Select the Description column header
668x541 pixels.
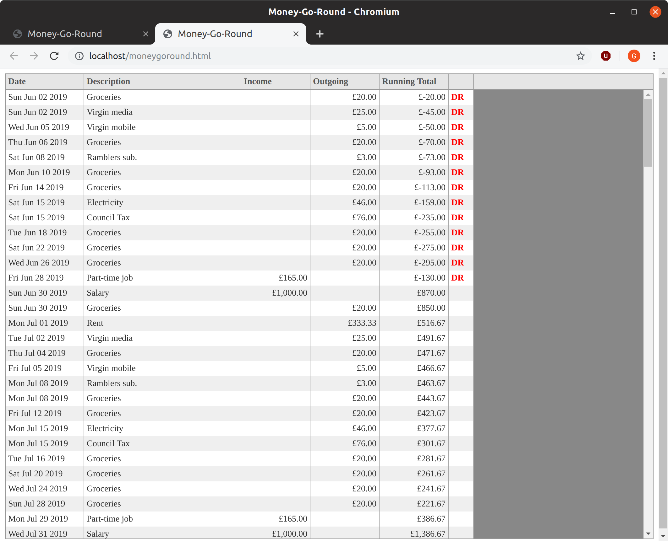[108, 81]
